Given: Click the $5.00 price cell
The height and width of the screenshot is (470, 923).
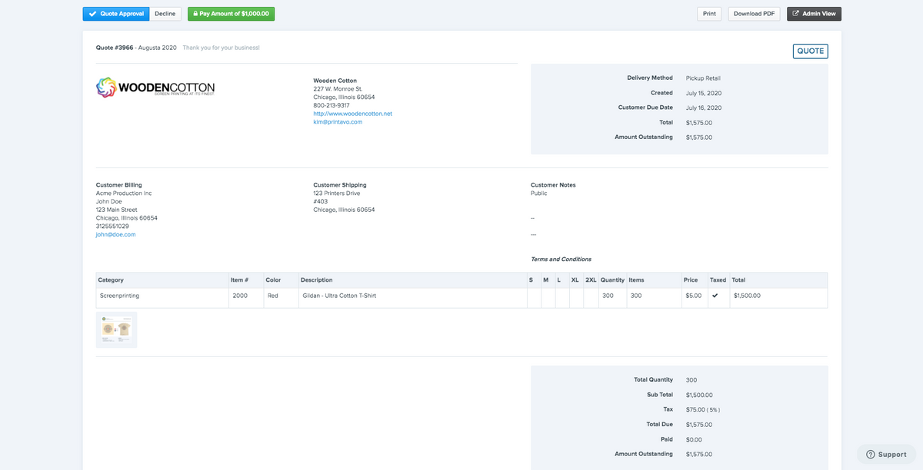Looking at the screenshot, I should pyautogui.click(x=692, y=296).
